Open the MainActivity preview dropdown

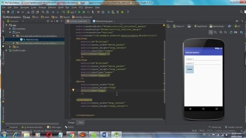pos(217,26)
